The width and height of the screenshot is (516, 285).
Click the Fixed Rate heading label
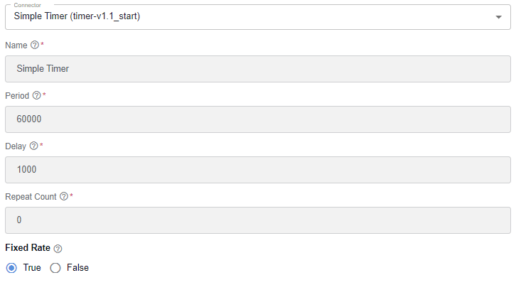[x=28, y=247]
